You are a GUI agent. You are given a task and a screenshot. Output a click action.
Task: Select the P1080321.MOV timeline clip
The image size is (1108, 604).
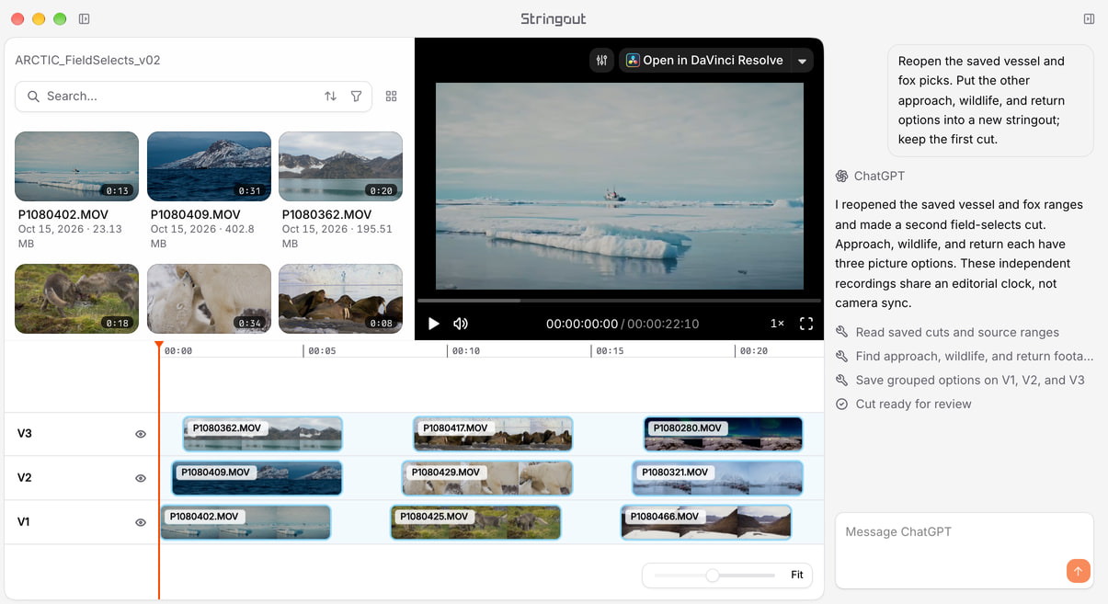coord(717,478)
